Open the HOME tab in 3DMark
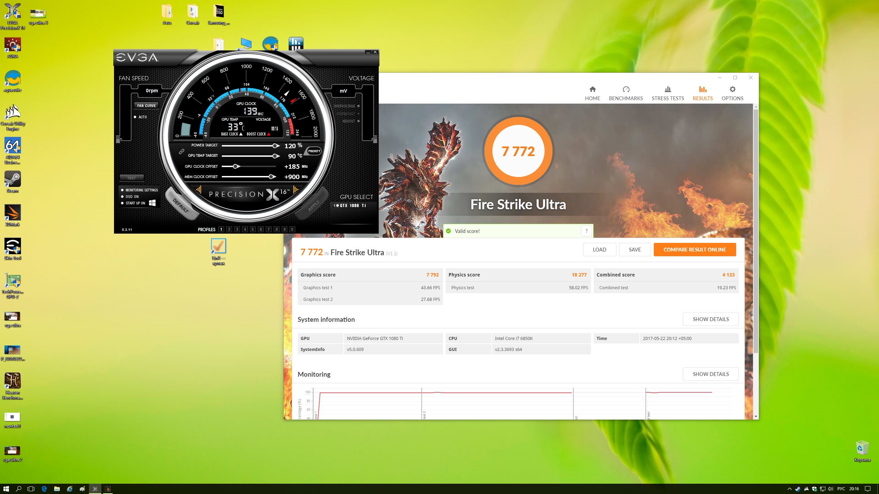The image size is (879, 494). (592, 93)
